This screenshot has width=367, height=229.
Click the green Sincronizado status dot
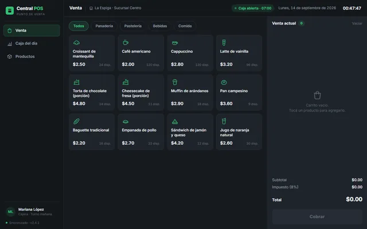pos(6,223)
